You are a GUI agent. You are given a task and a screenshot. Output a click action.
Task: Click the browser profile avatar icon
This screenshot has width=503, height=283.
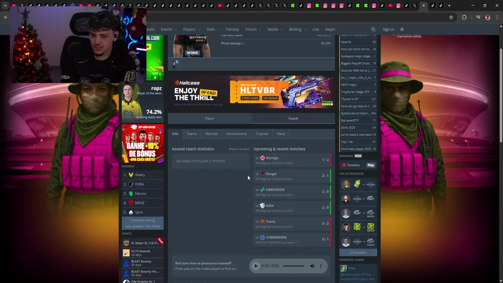coord(488,17)
